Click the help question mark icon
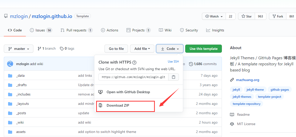The height and width of the screenshot is (137, 296). (x=134, y=63)
